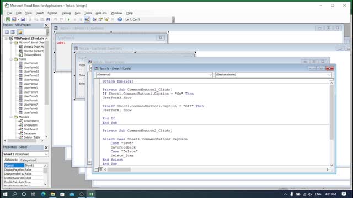This screenshot has height=198, width=353.
Task: Save the project with the floppy icon
Action: pyautogui.click(x=23, y=20)
